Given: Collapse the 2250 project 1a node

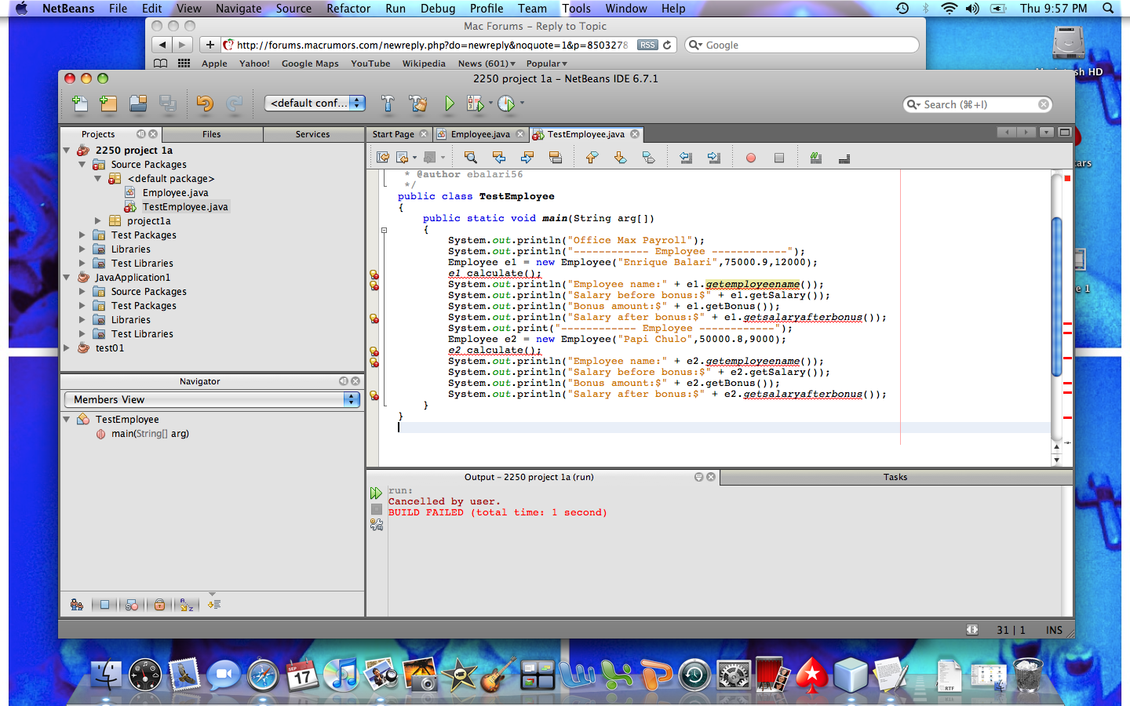Looking at the screenshot, I should tap(67, 151).
